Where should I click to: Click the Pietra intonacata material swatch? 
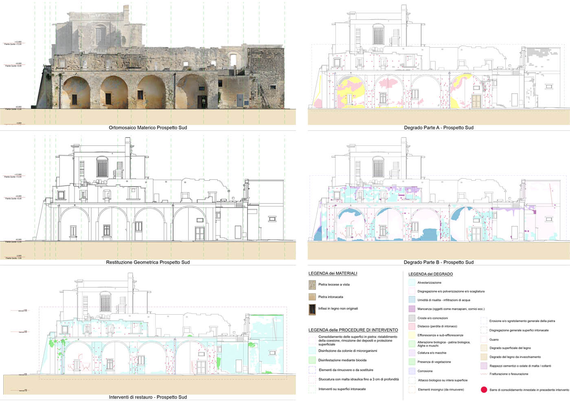tap(312, 297)
